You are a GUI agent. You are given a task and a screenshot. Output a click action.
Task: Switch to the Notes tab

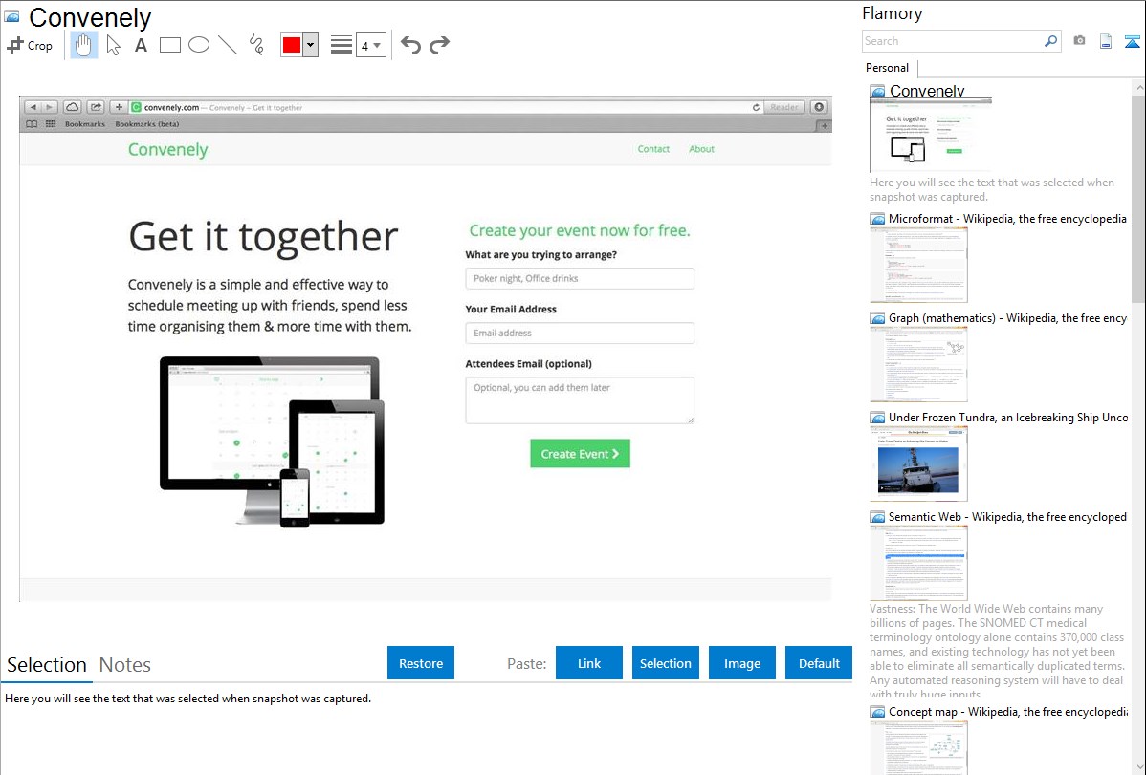pyautogui.click(x=125, y=665)
